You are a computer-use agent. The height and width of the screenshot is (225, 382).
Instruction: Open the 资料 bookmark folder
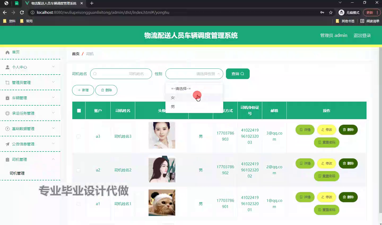coord(9,21)
